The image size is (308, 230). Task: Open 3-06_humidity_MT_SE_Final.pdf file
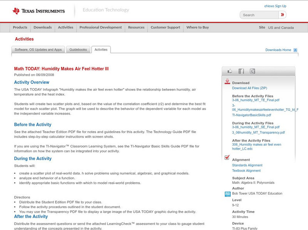coord(256,127)
